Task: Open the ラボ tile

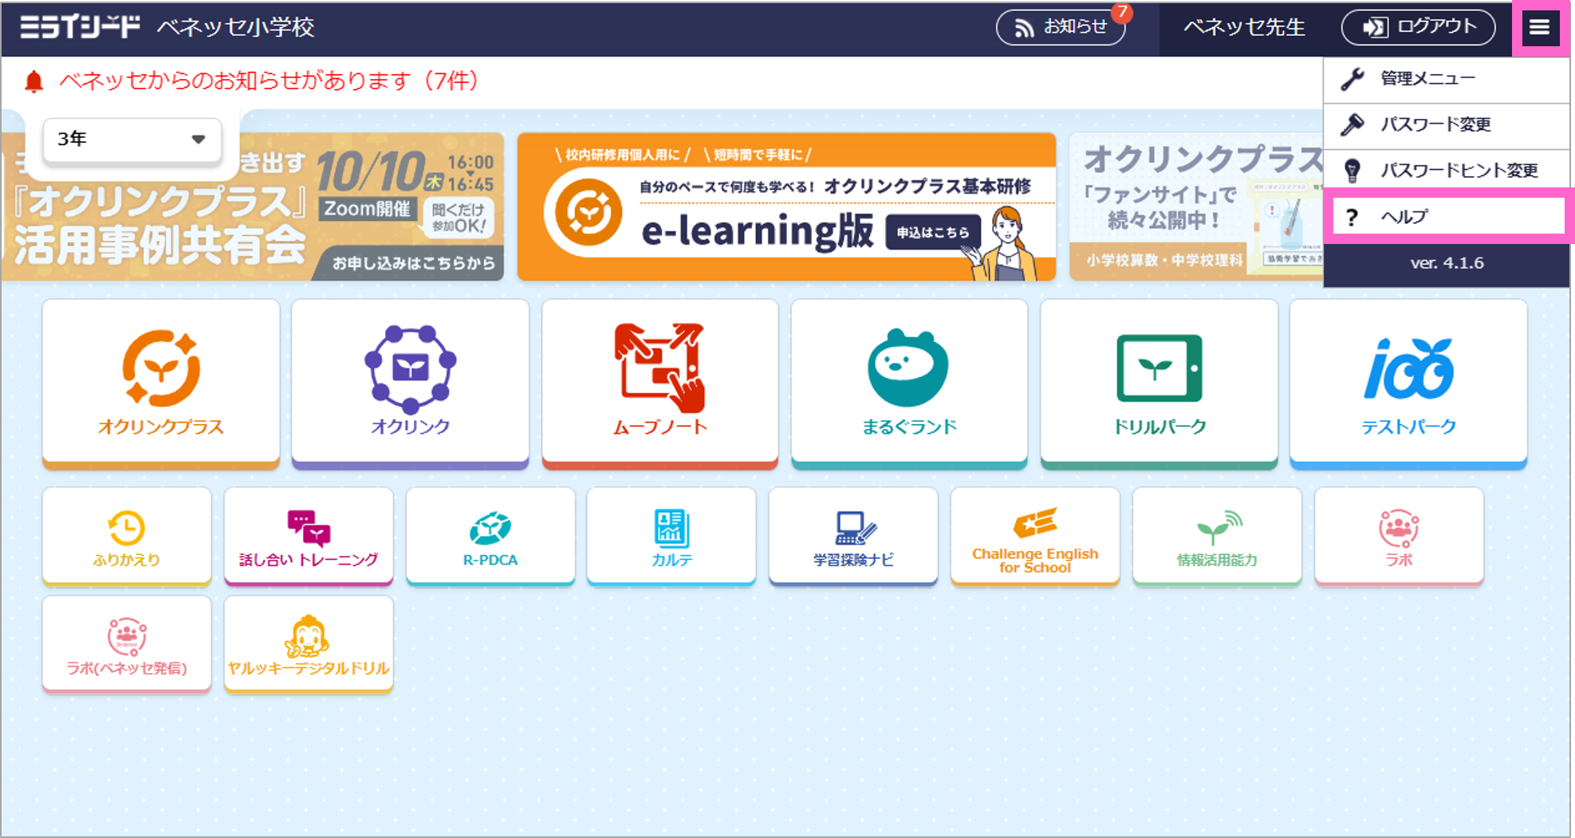Action: (1399, 537)
